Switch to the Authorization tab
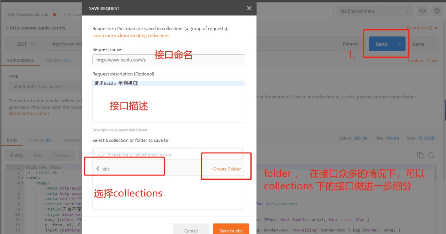446x234 pixels. pyautogui.click(x=20, y=60)
